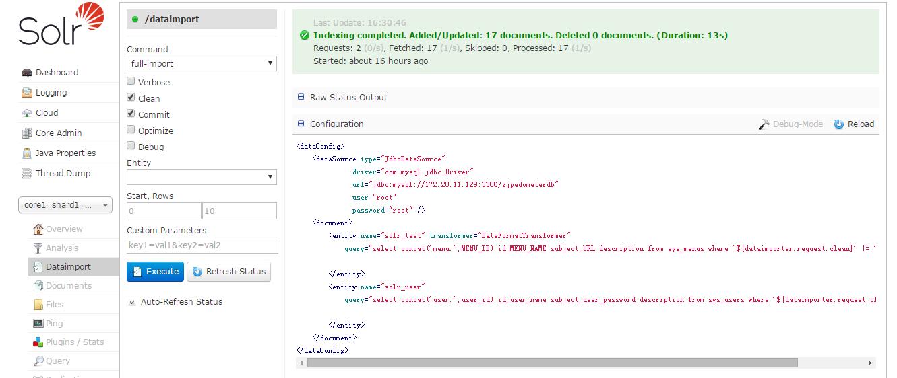This screenshot has height=378, width=897.
Task: Click the 'Indexing completed' status message
Action: tap(520, 35)
